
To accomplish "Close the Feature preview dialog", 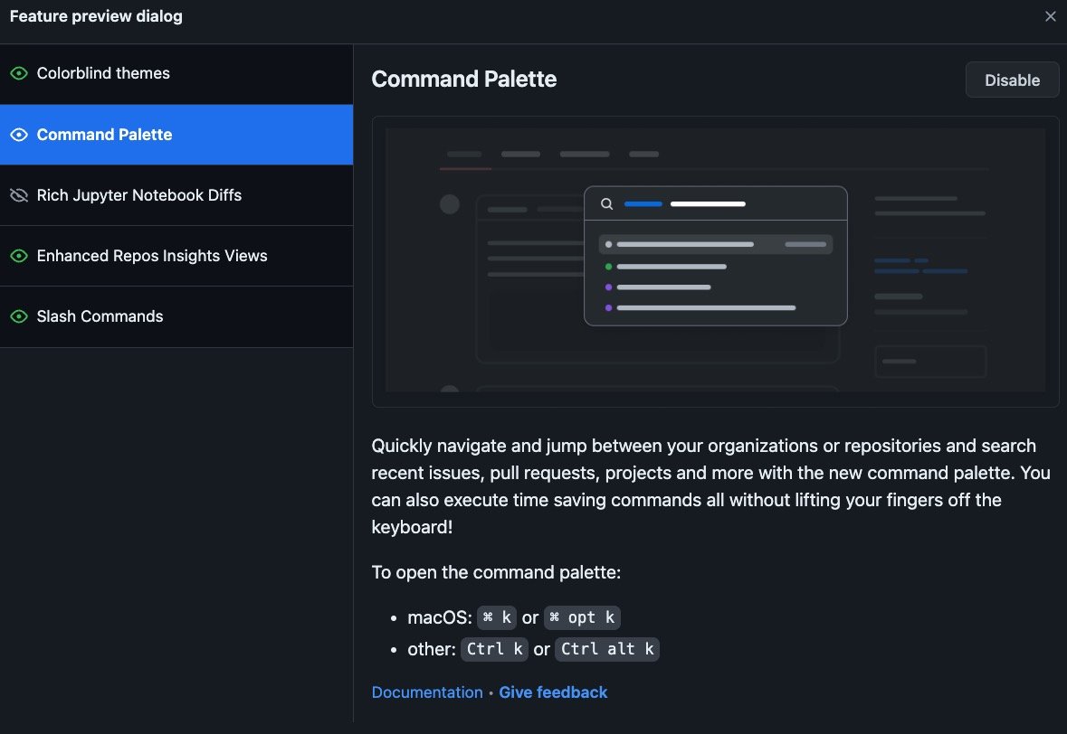I will tap(1050, 16).
